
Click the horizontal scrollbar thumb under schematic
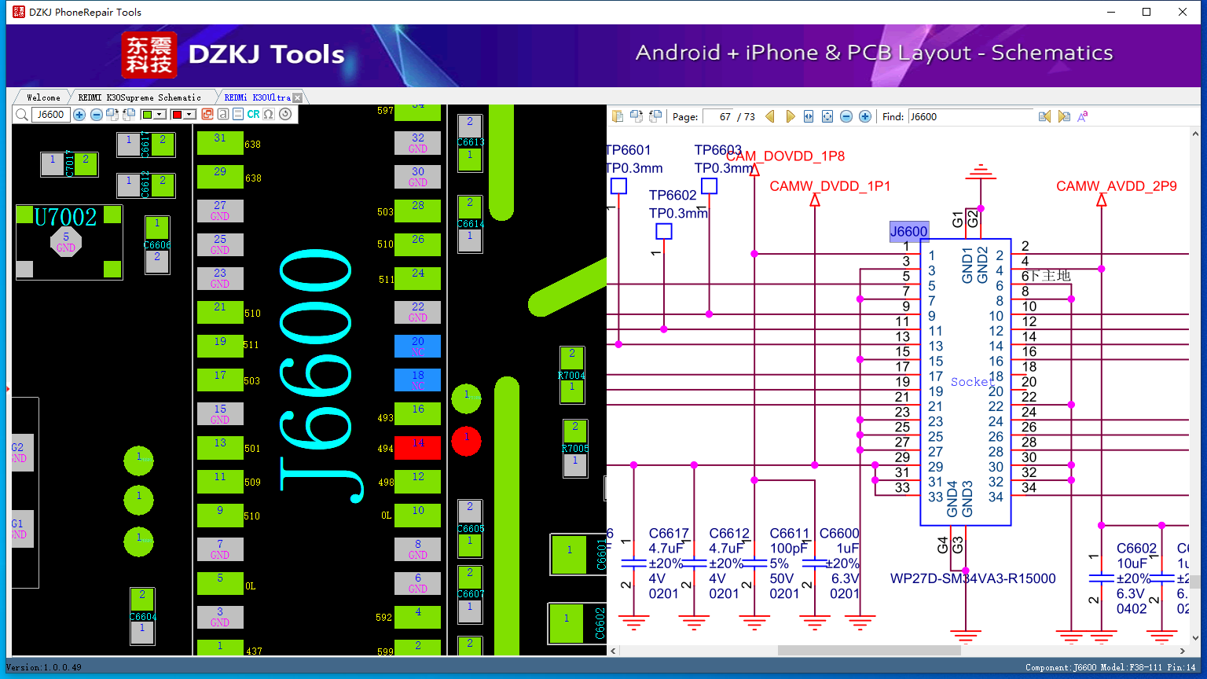point(869,651)
